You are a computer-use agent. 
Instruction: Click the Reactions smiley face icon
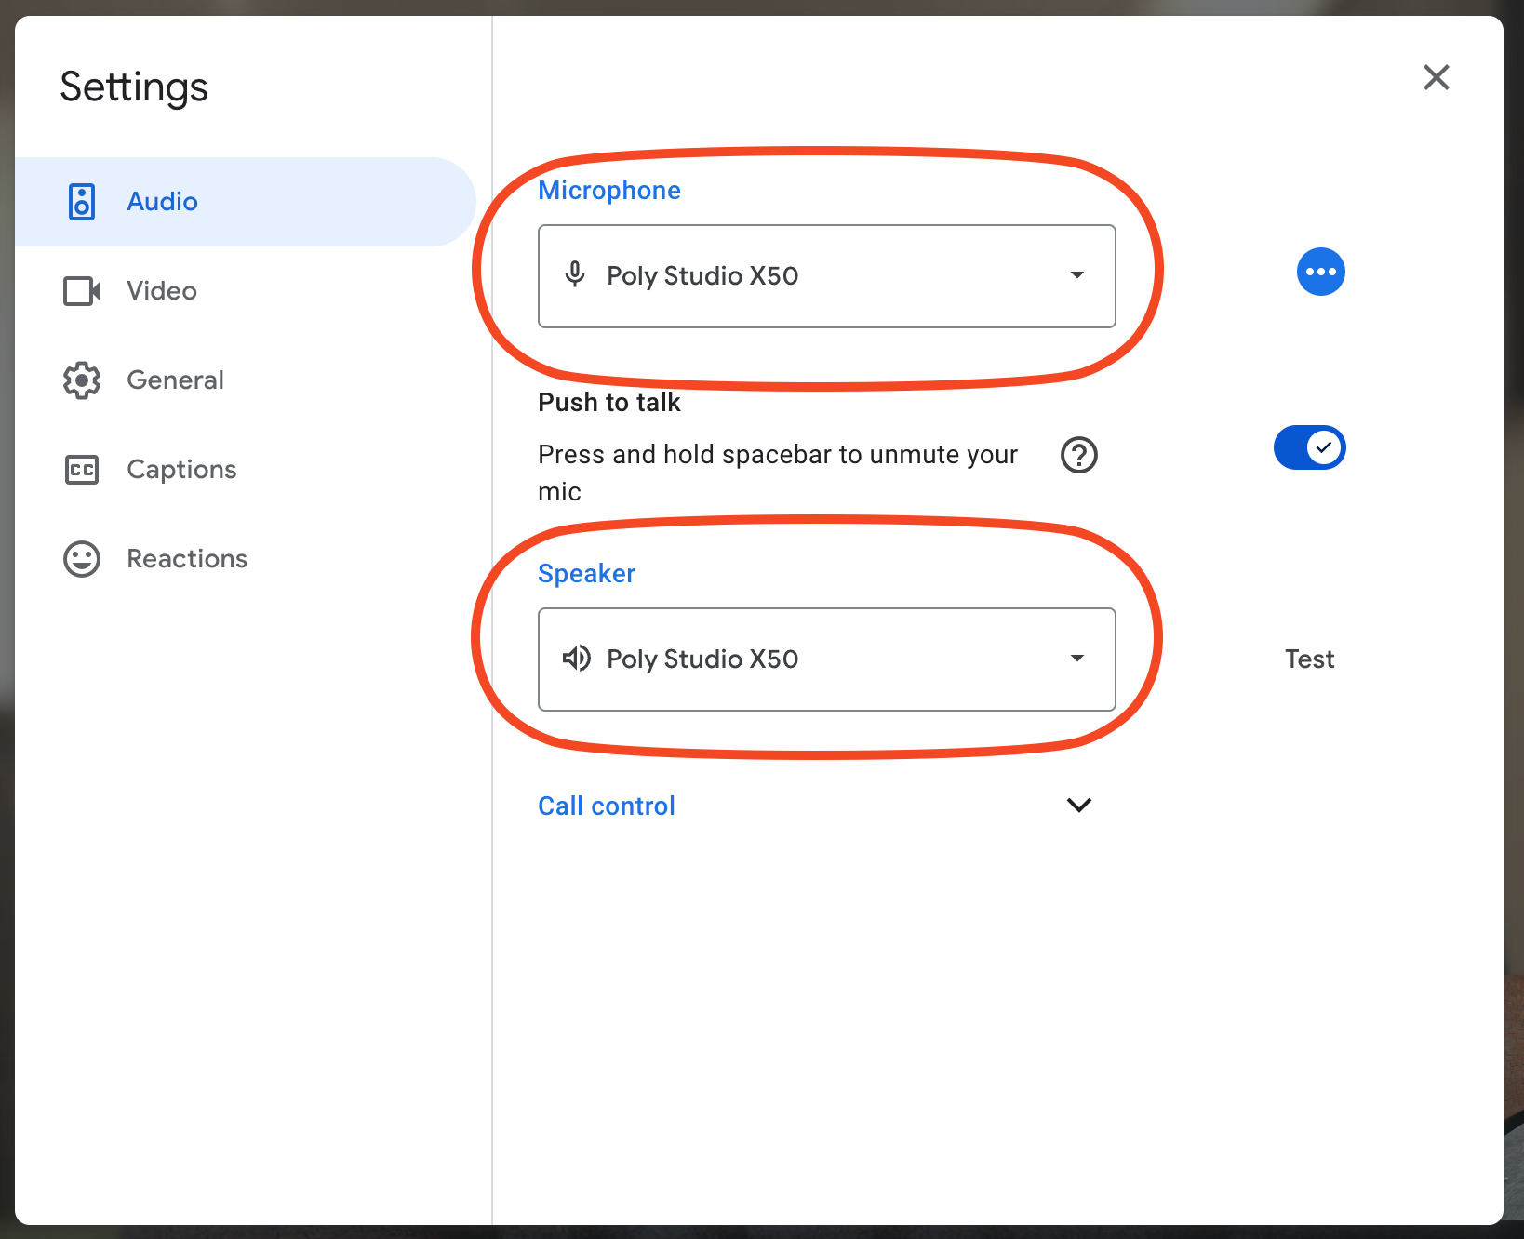tap(82, 559)
